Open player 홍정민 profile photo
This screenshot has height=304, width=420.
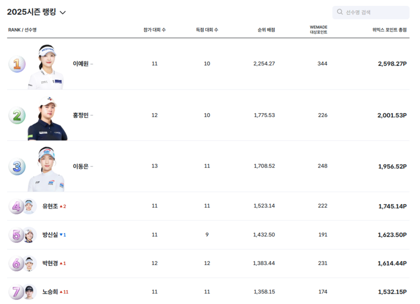[47, 119]
